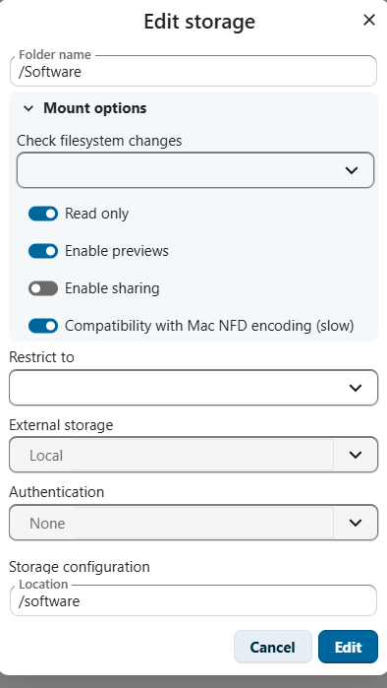This screenshot has height=688, width=387.
Task: Close the Edit storage dialog
Action: pyautogui.click(x=369, y=20)
